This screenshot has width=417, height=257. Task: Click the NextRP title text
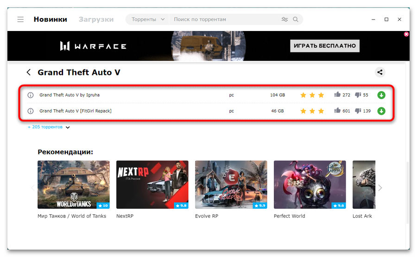[x=125, y=216]
